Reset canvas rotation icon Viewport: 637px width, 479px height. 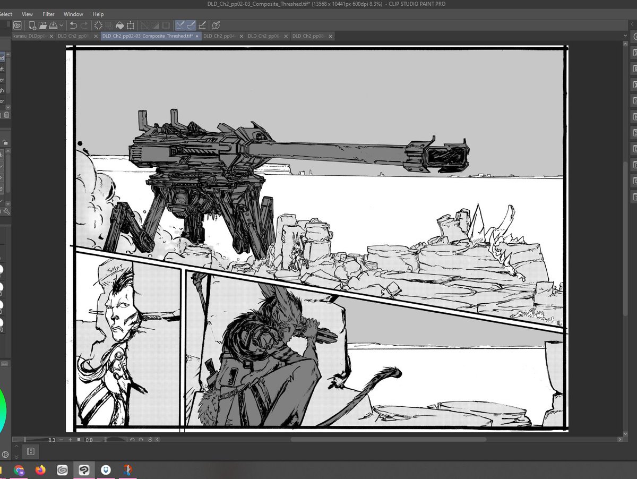(x=150, y=440)
